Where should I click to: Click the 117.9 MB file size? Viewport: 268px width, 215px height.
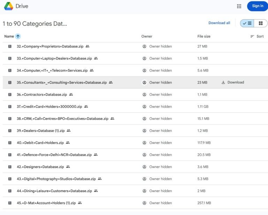(204, 143)
